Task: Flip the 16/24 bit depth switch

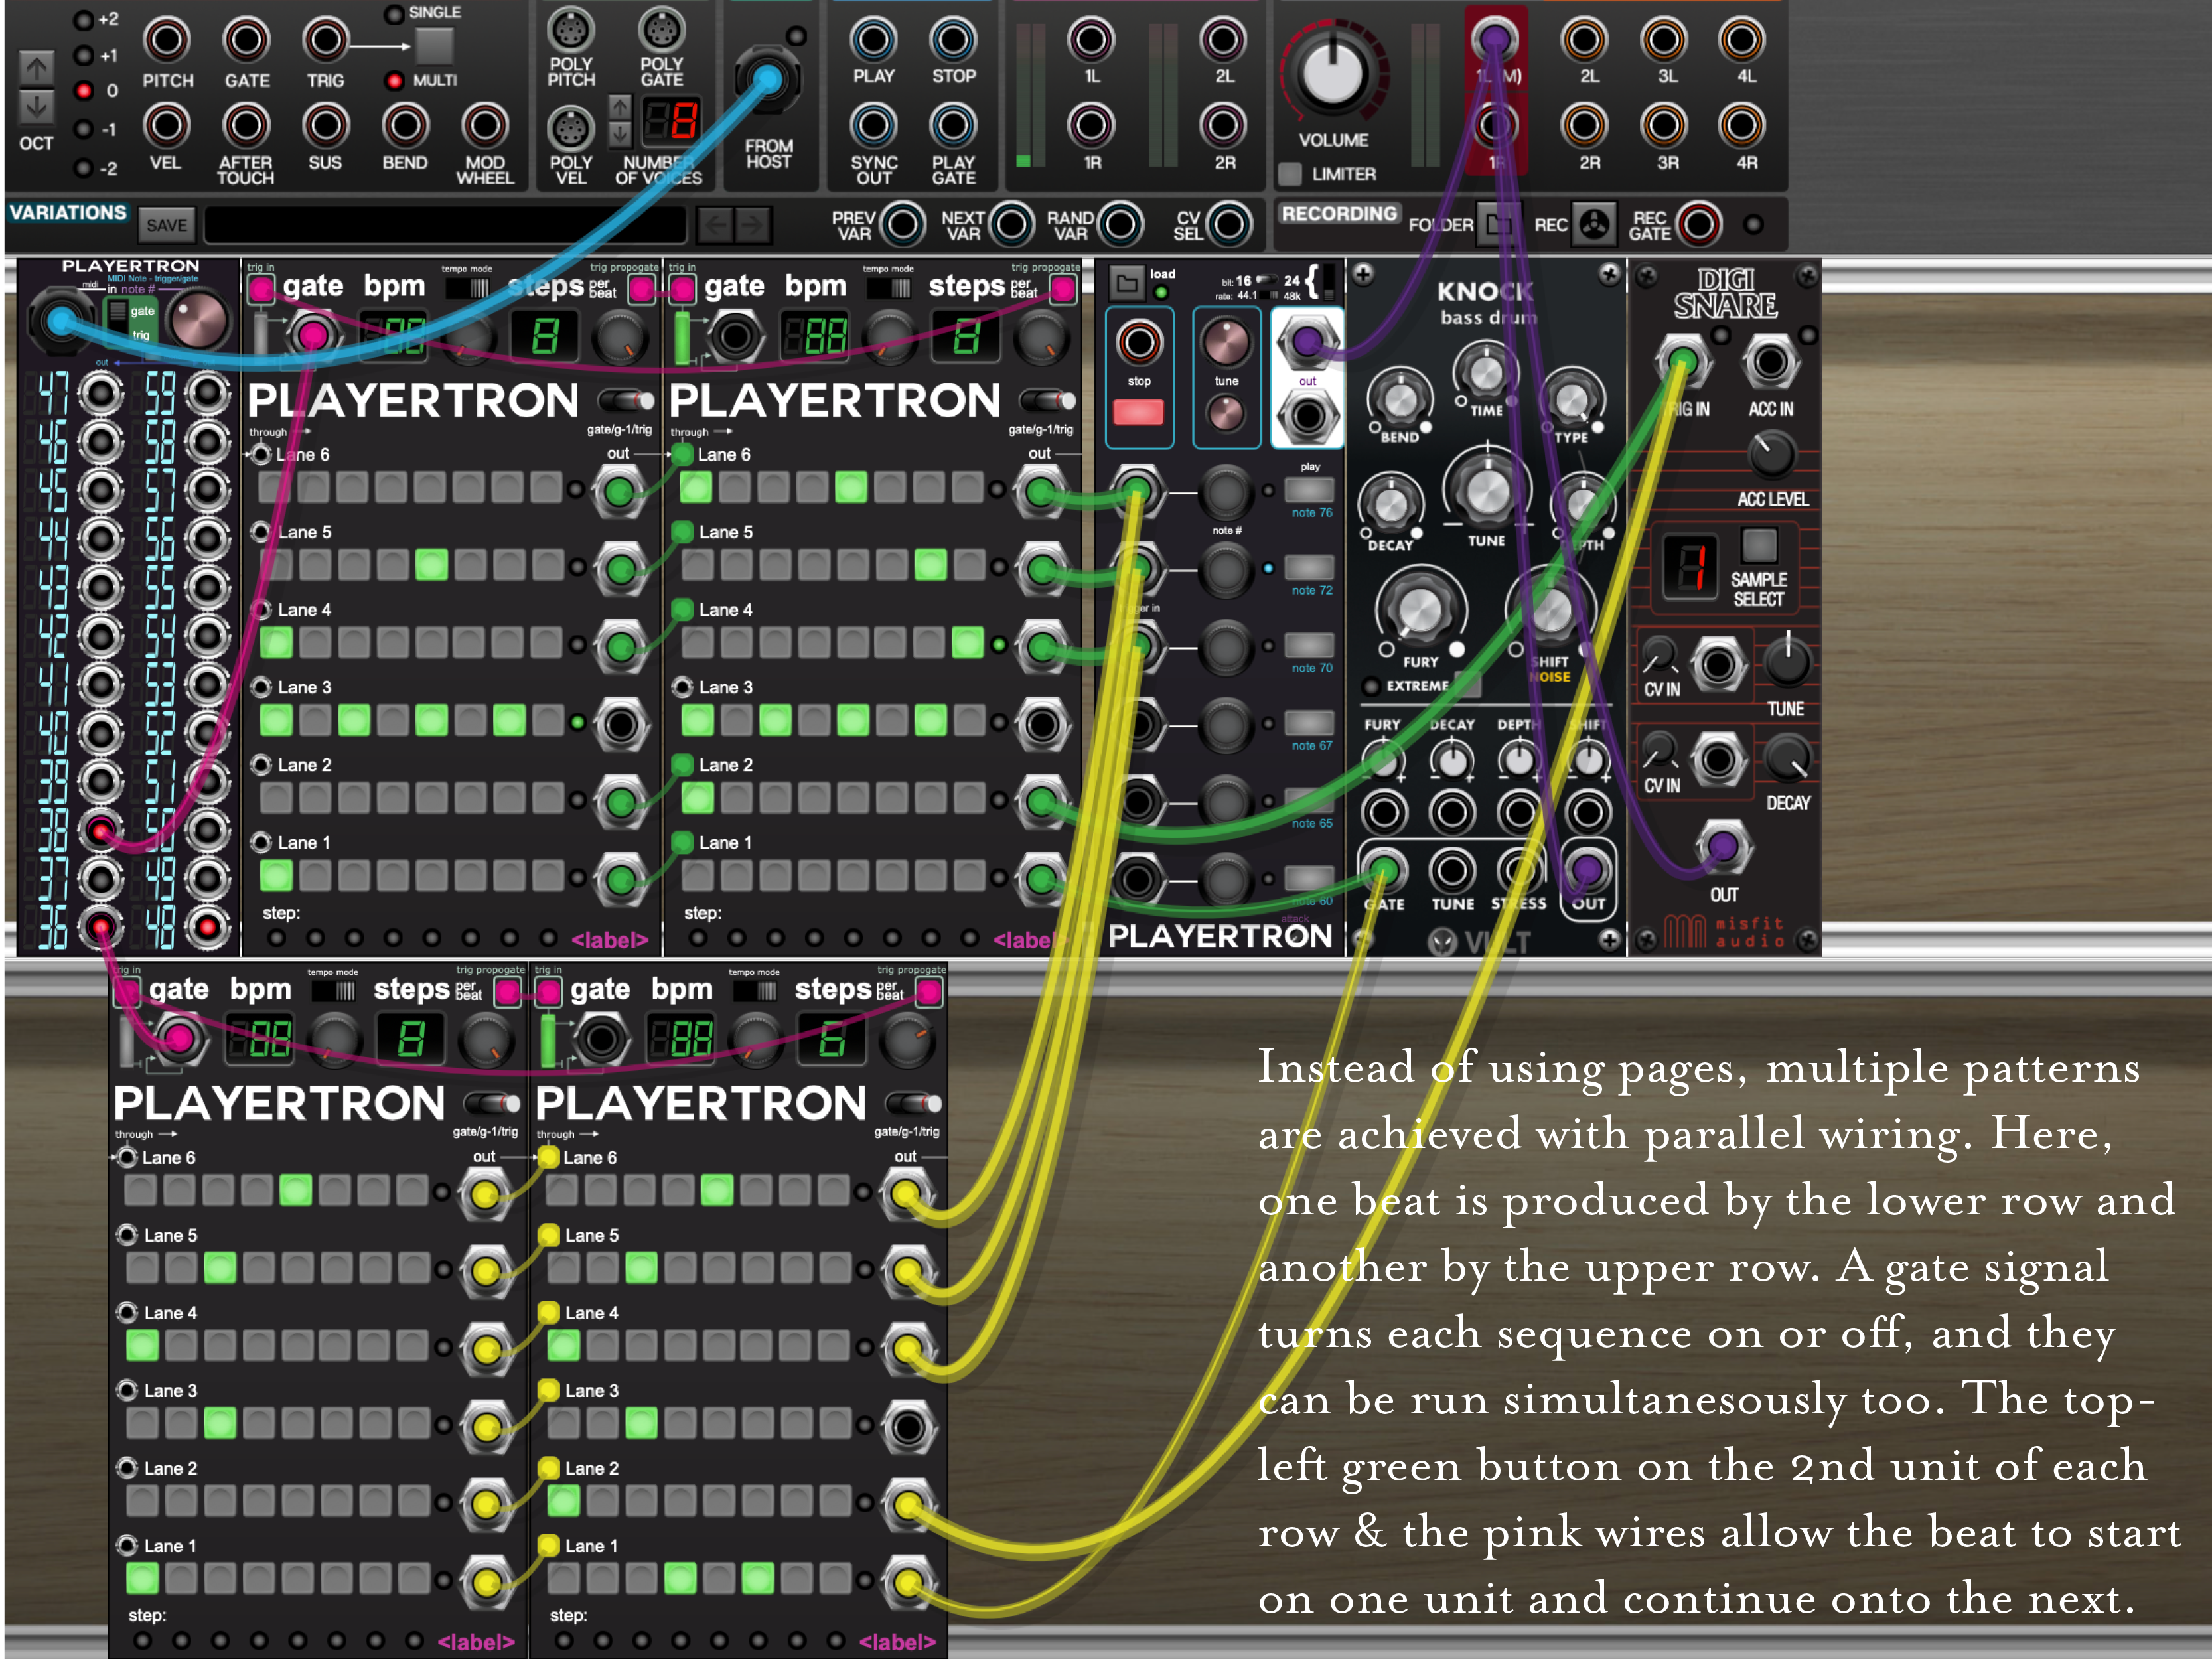Action: click(x=1266, y=280)
